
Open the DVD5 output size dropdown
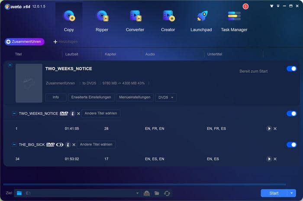(166, 97)
